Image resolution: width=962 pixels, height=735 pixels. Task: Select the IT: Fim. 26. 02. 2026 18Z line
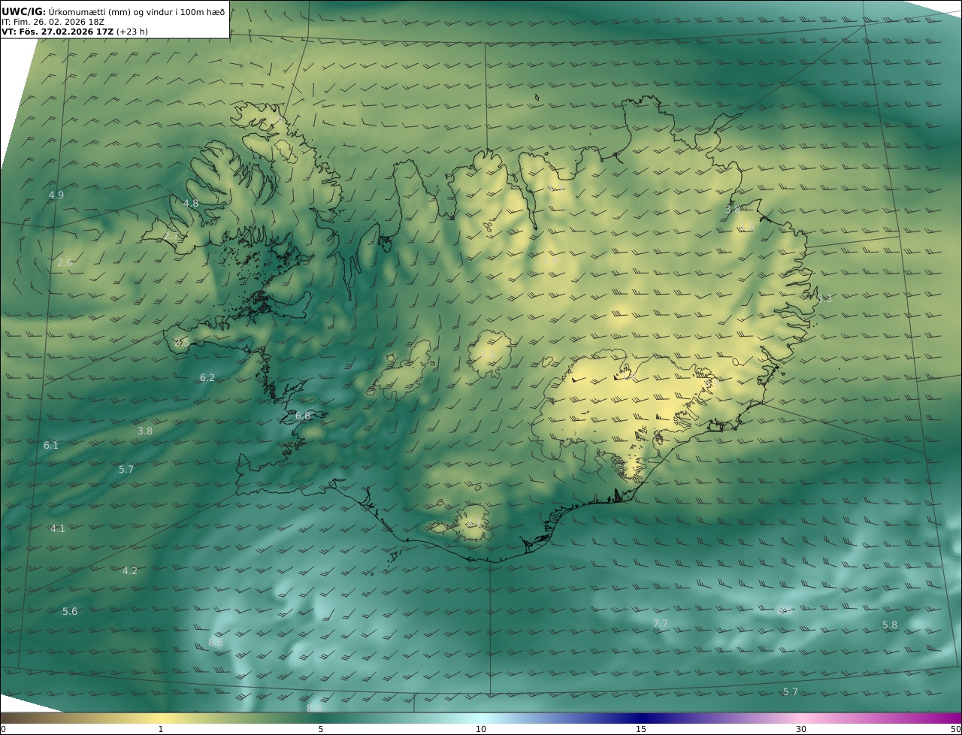(x=53, y=22)
